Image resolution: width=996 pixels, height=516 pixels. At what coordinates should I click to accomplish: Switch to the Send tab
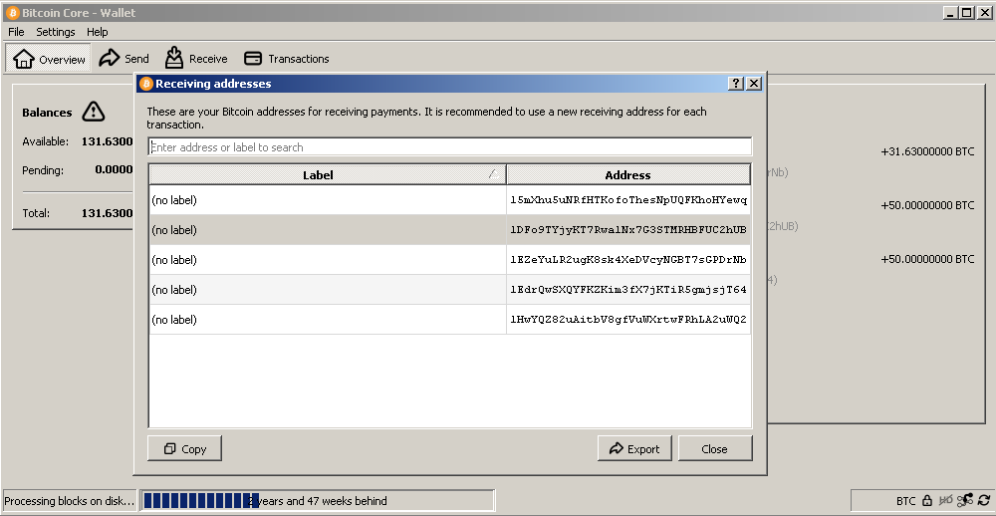124,59
